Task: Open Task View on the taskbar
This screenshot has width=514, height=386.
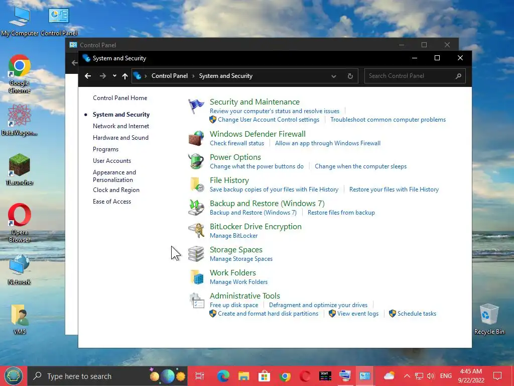Action: click(199, 376)
